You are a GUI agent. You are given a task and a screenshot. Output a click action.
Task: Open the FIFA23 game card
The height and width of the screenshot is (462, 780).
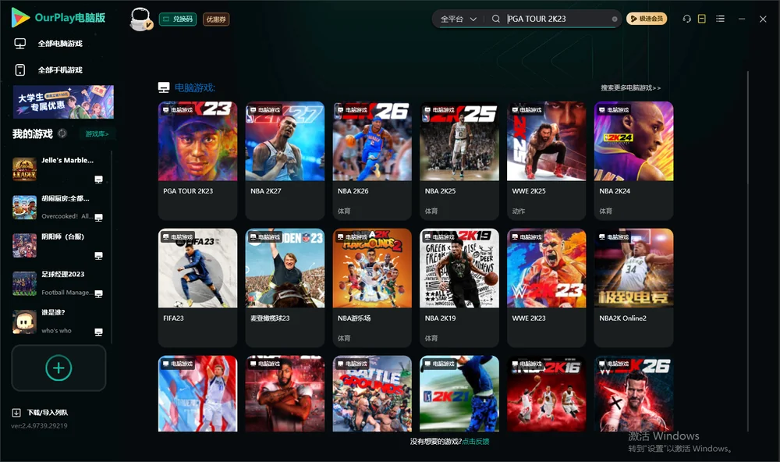pos(197,287)
